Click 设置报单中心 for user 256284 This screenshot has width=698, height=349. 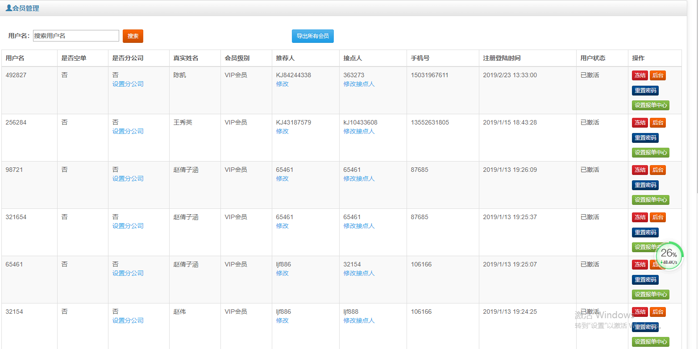tap(651, 153)
